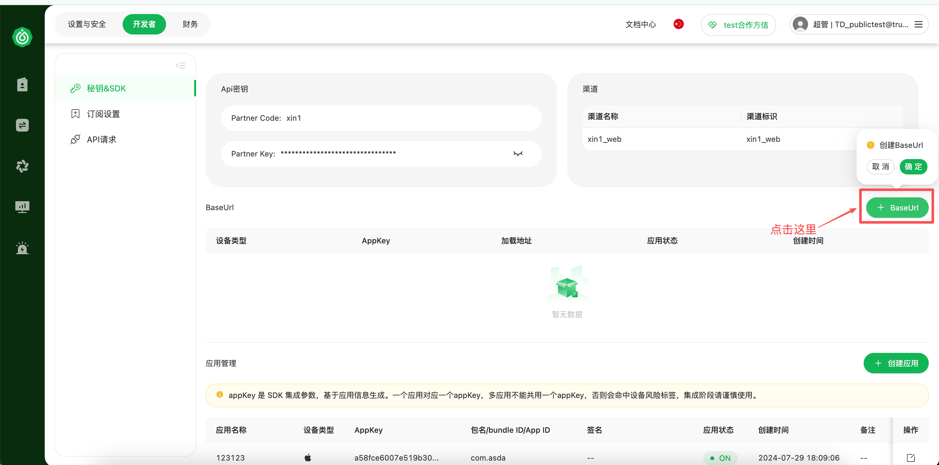
Task: Open the alarm siren sidebar icon
Action: click(22, 248)
